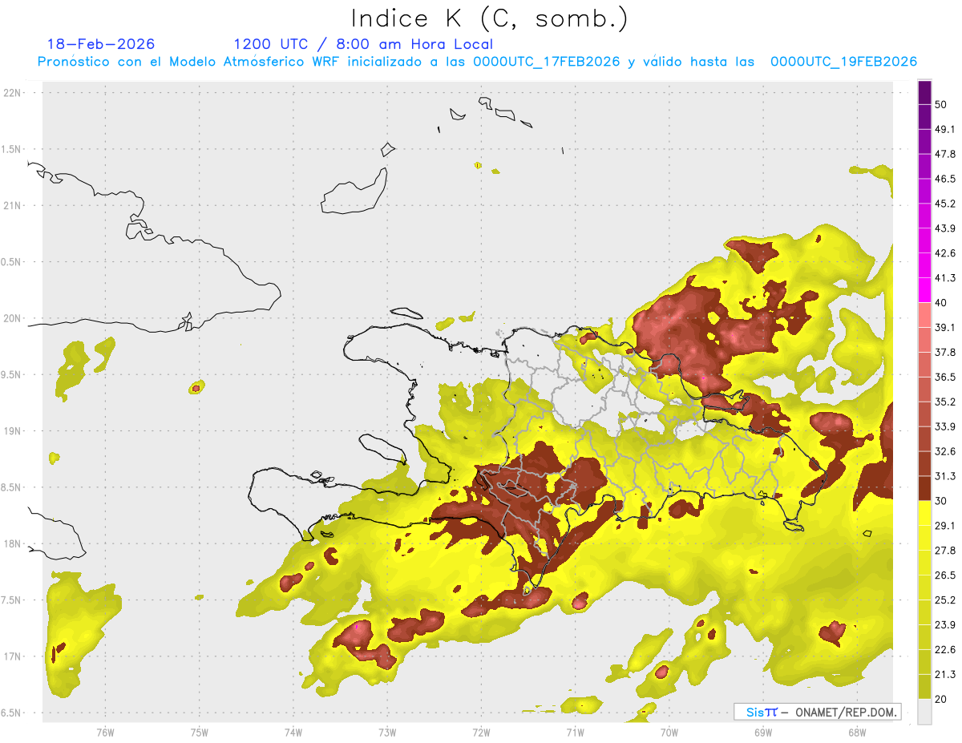The image size is (962, 743).
Task: Click the "32.6" color bar value
Action: tap(945, 451)
